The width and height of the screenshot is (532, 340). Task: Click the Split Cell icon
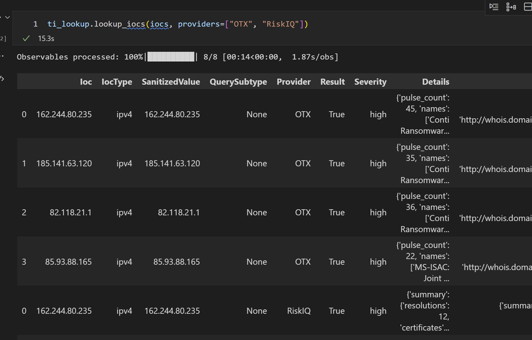(528, 7)
